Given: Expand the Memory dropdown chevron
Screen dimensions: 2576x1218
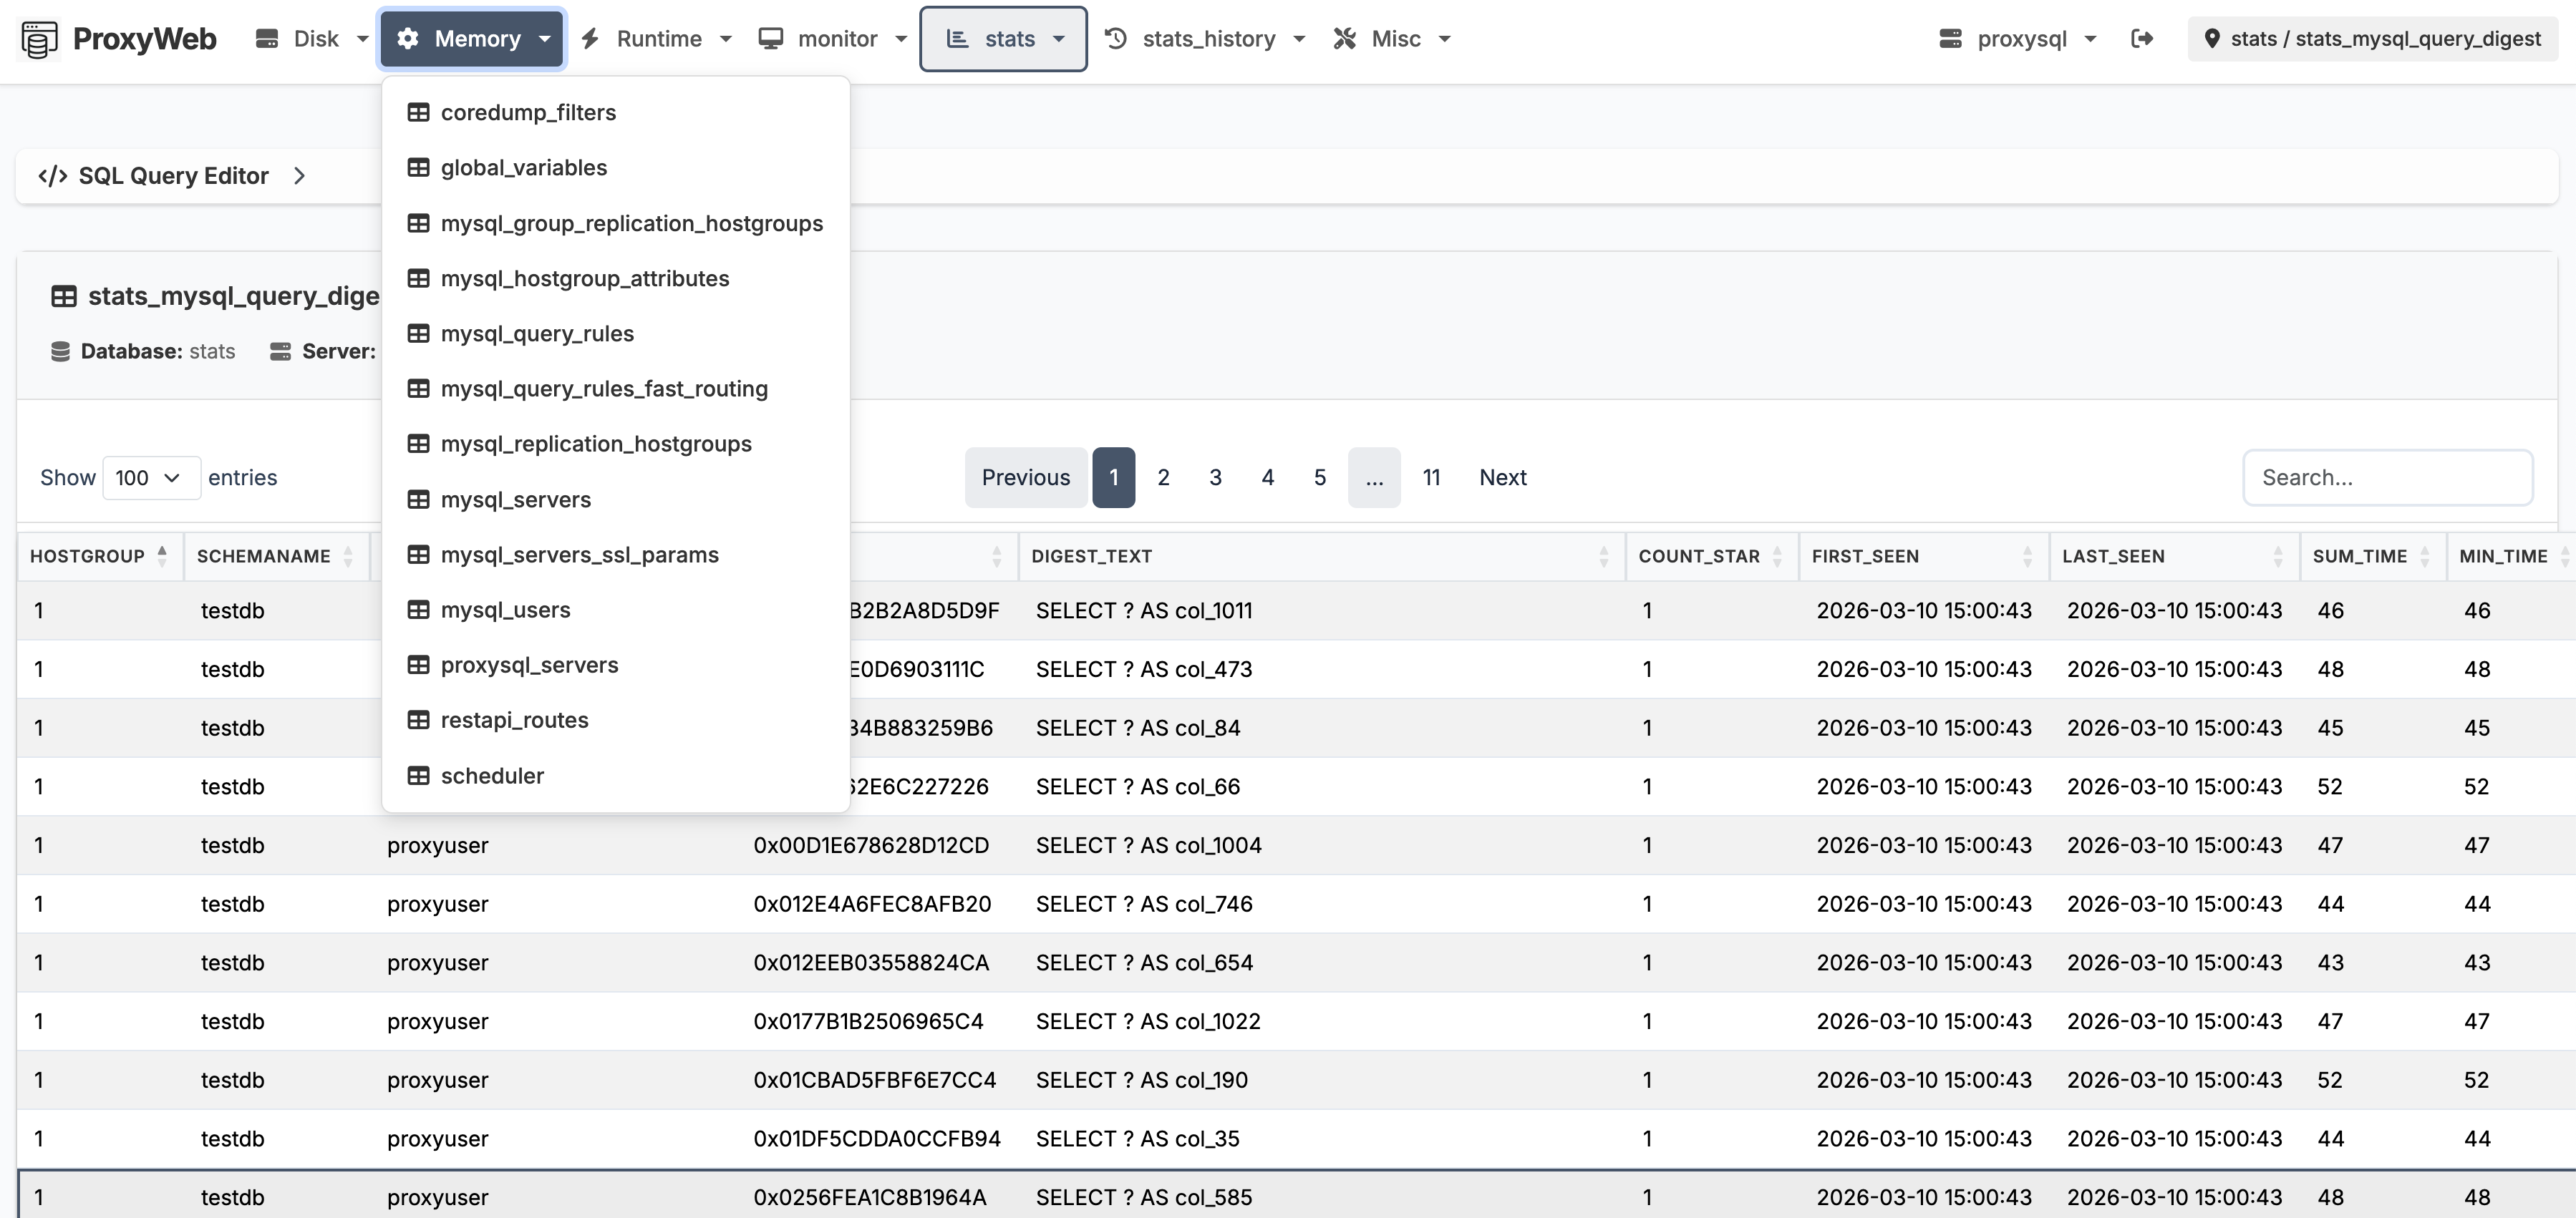Looking at the screenshot, I should tap(545, 40).
